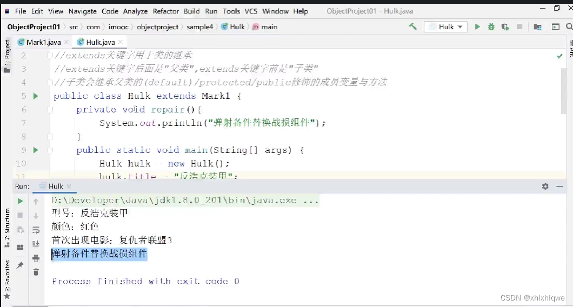Click the imooc breadcrumb
Viewport: 573px width, 307px height.
(118, 26)
